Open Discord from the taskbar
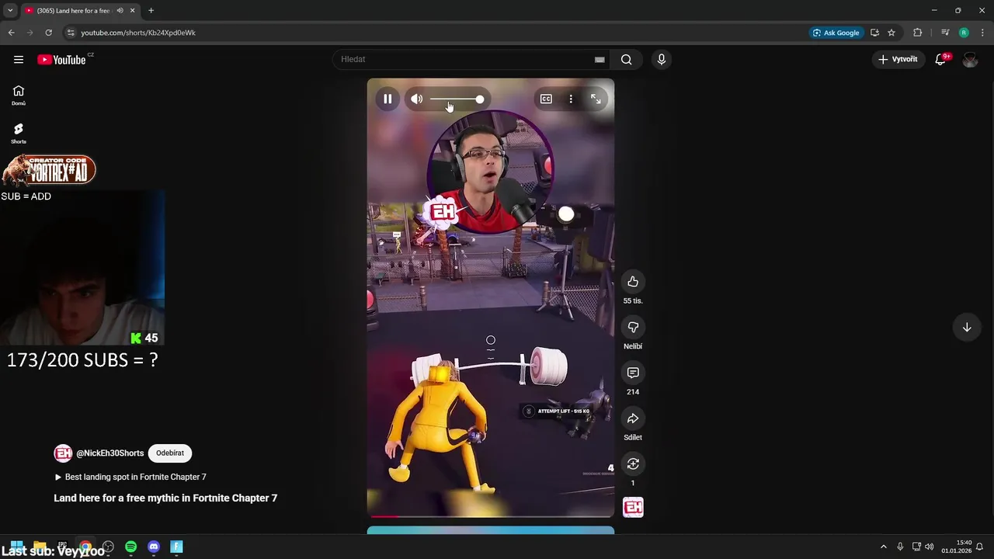This screenshot has height=559, width=994. pyautogui.click(x=154, y=547)
